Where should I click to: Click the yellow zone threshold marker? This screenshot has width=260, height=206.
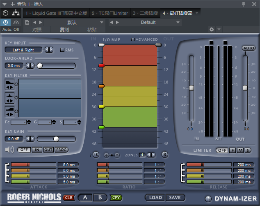[x=102, y=107]
